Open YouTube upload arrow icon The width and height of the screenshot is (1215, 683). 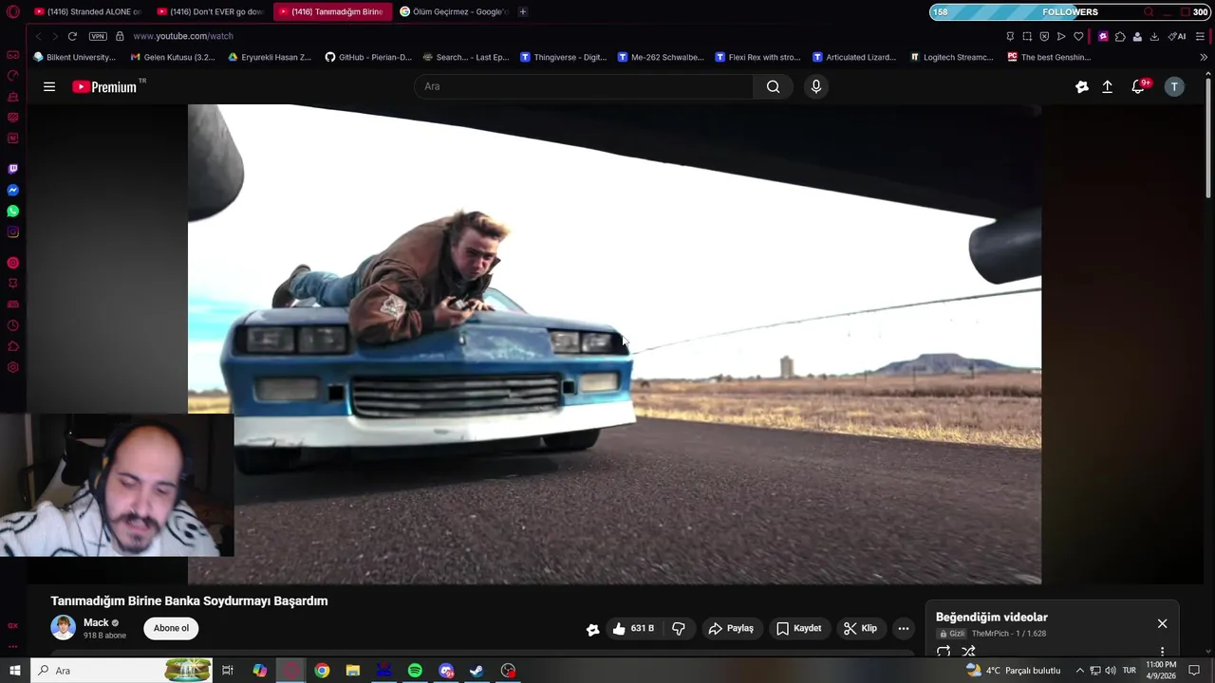point(1107,86)
